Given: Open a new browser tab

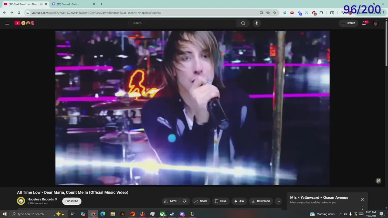Looking at the screenshot, I should (101, 4).
